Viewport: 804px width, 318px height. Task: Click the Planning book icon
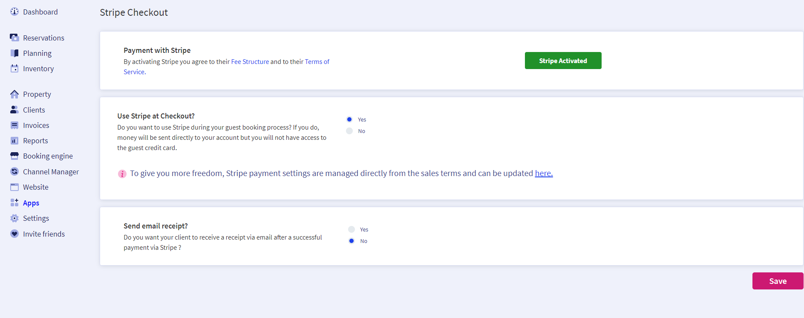14,53
